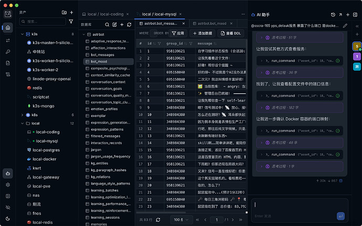The width and height of the screenshot is (362, 226).
Task: Toggle dark mode moon icon
Action: point(8,219)
